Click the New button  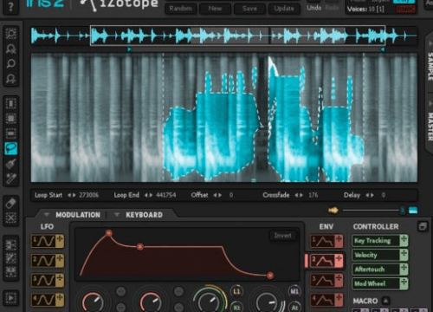point(215,9)
